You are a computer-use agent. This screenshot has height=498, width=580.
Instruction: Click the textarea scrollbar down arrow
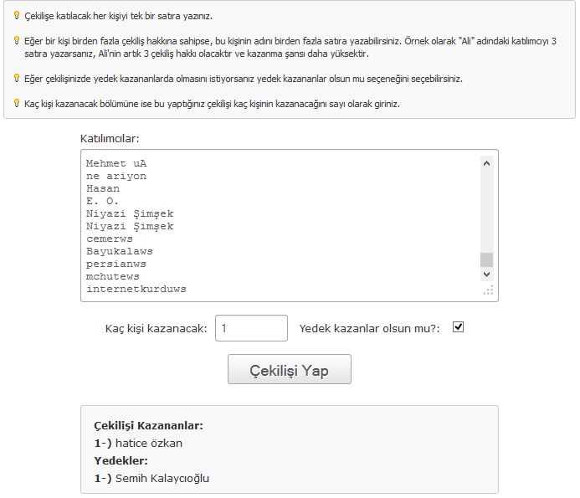coord(486,275)
